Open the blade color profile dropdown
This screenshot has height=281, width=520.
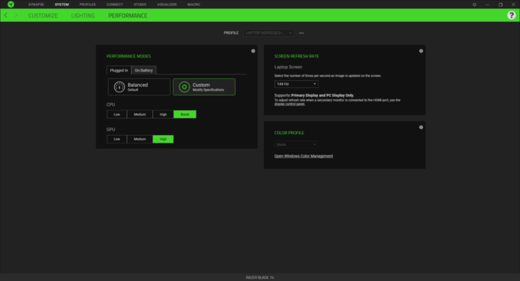[x=296, y=144]
